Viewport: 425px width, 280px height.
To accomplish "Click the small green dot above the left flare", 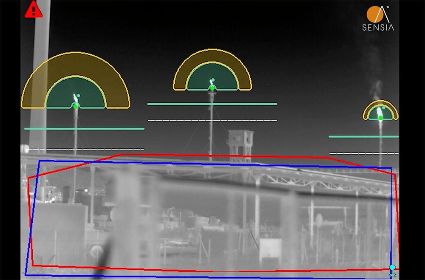I will [x=79, y=96].
